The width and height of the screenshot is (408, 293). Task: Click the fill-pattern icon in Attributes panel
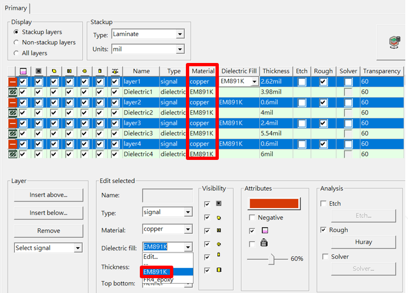point(265,231)
